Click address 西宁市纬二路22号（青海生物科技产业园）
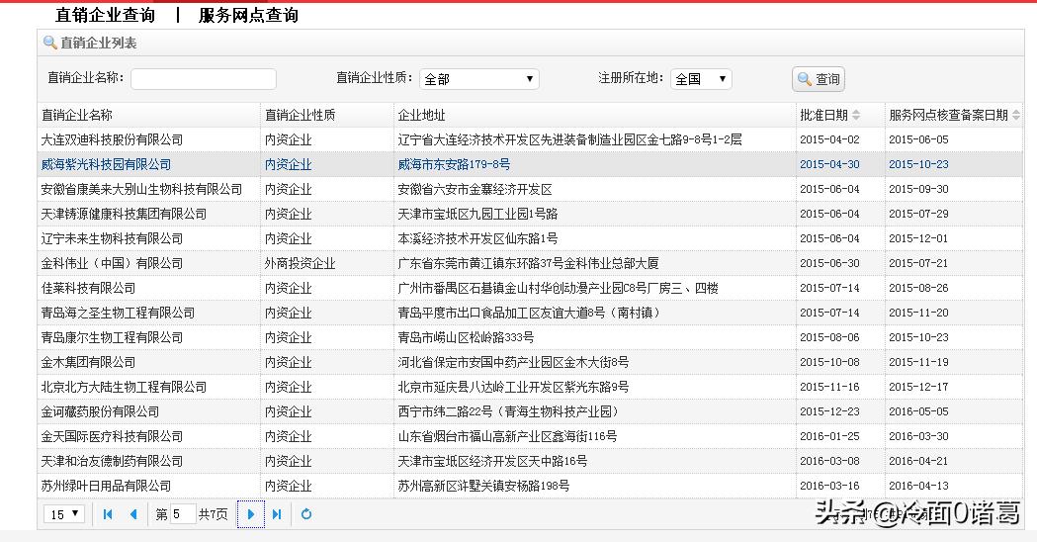The height and width of the screenshot is (542, 1037). click(510, 411)
